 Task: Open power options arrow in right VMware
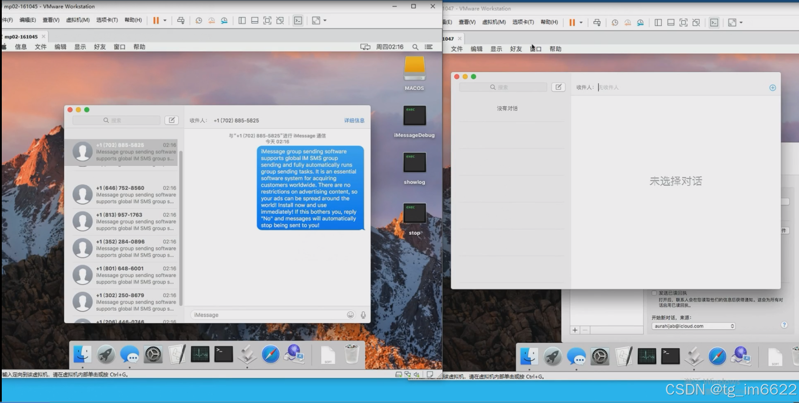tap(581, 23)
